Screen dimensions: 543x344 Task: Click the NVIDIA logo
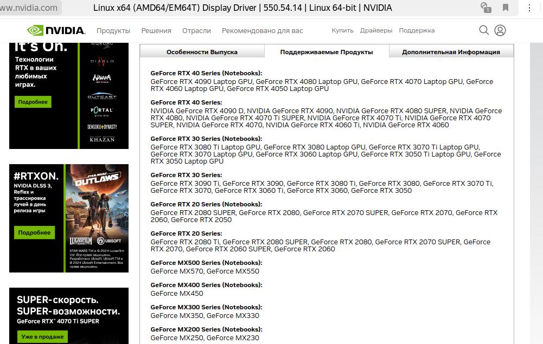56,30
